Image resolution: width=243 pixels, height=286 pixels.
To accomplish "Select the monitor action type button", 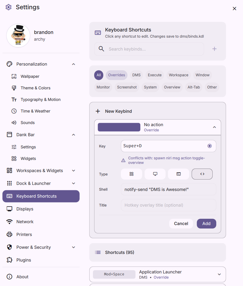I will (155, 174).
